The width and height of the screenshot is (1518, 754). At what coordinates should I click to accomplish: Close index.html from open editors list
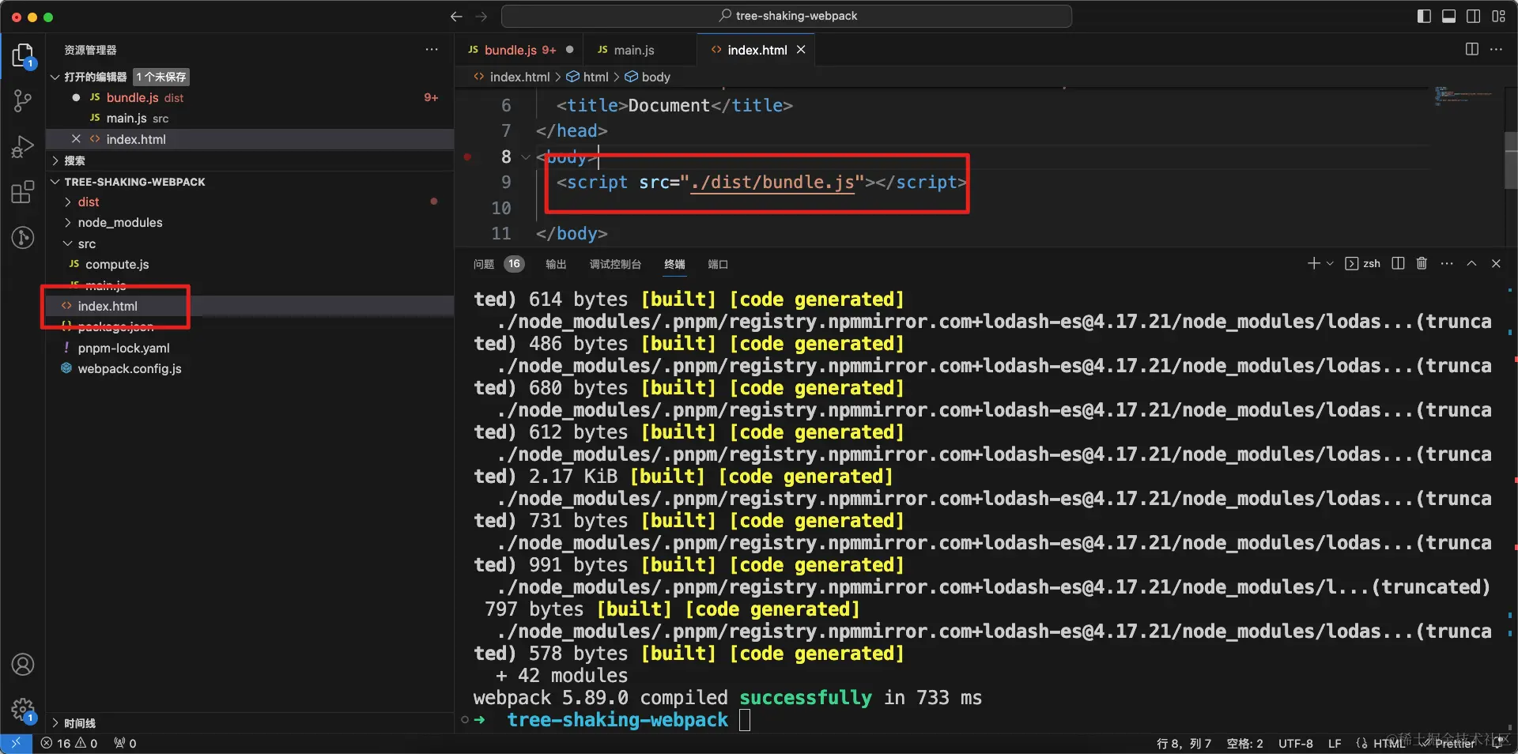click(76, 139)
